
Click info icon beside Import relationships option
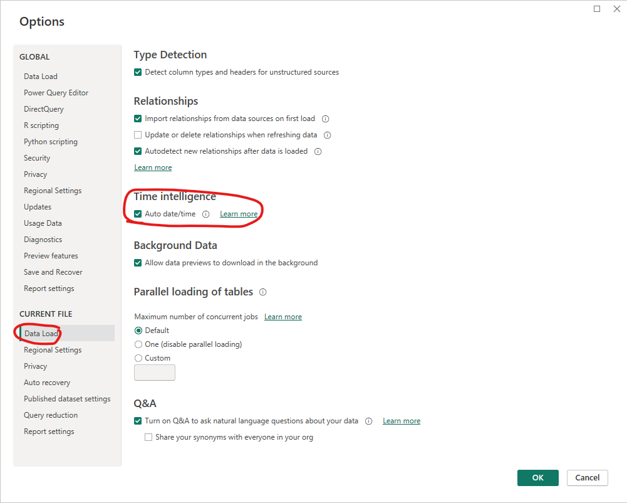click(326, 119)
